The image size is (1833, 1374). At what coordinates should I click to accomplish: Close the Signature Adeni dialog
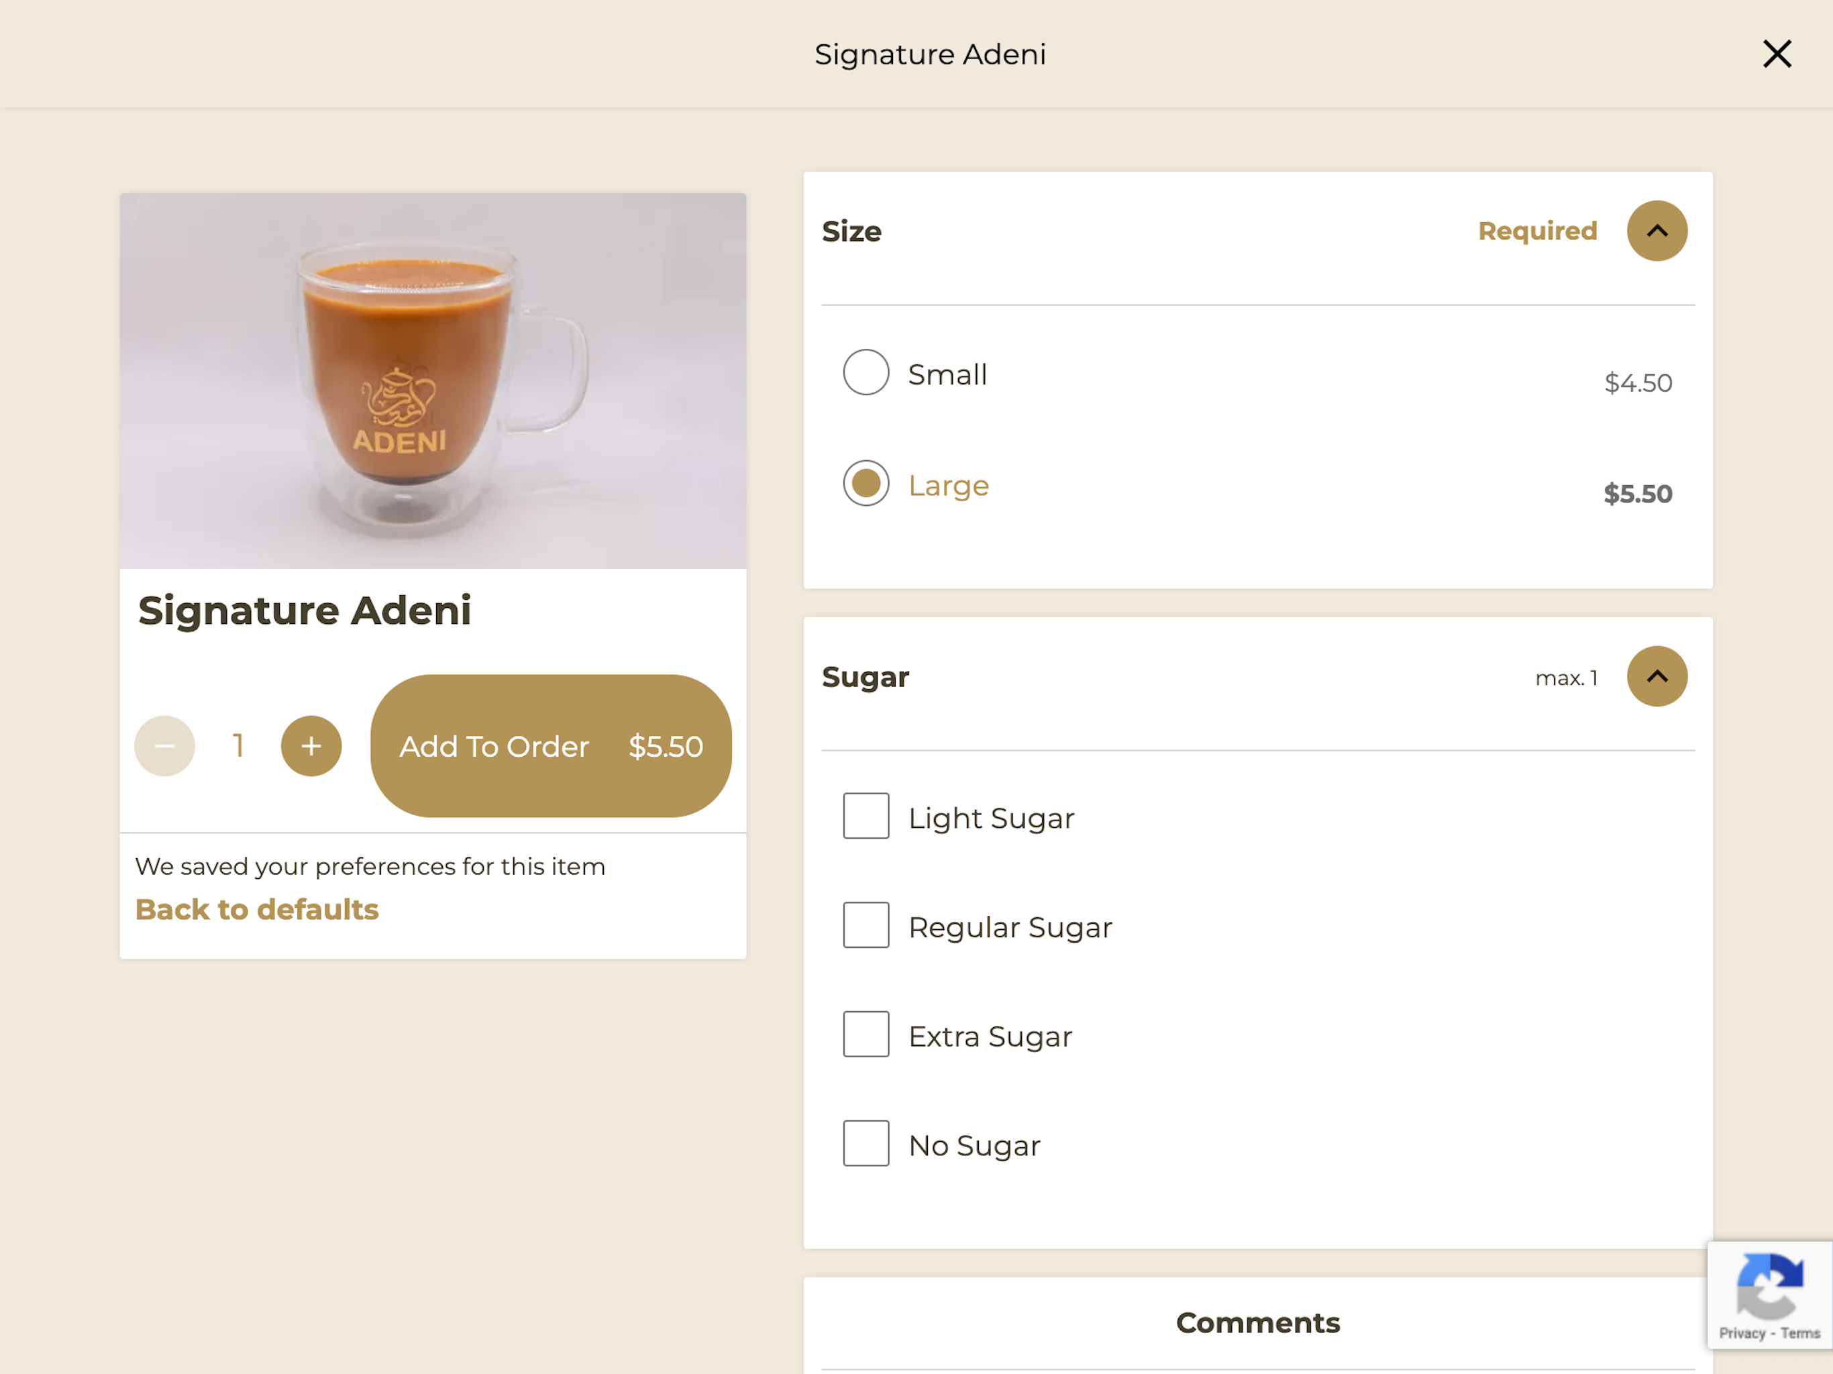(1777, 54)
